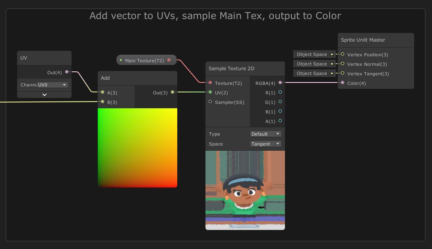
Task: Click the character texture preview thumbnail
Action: coord(245,190)
